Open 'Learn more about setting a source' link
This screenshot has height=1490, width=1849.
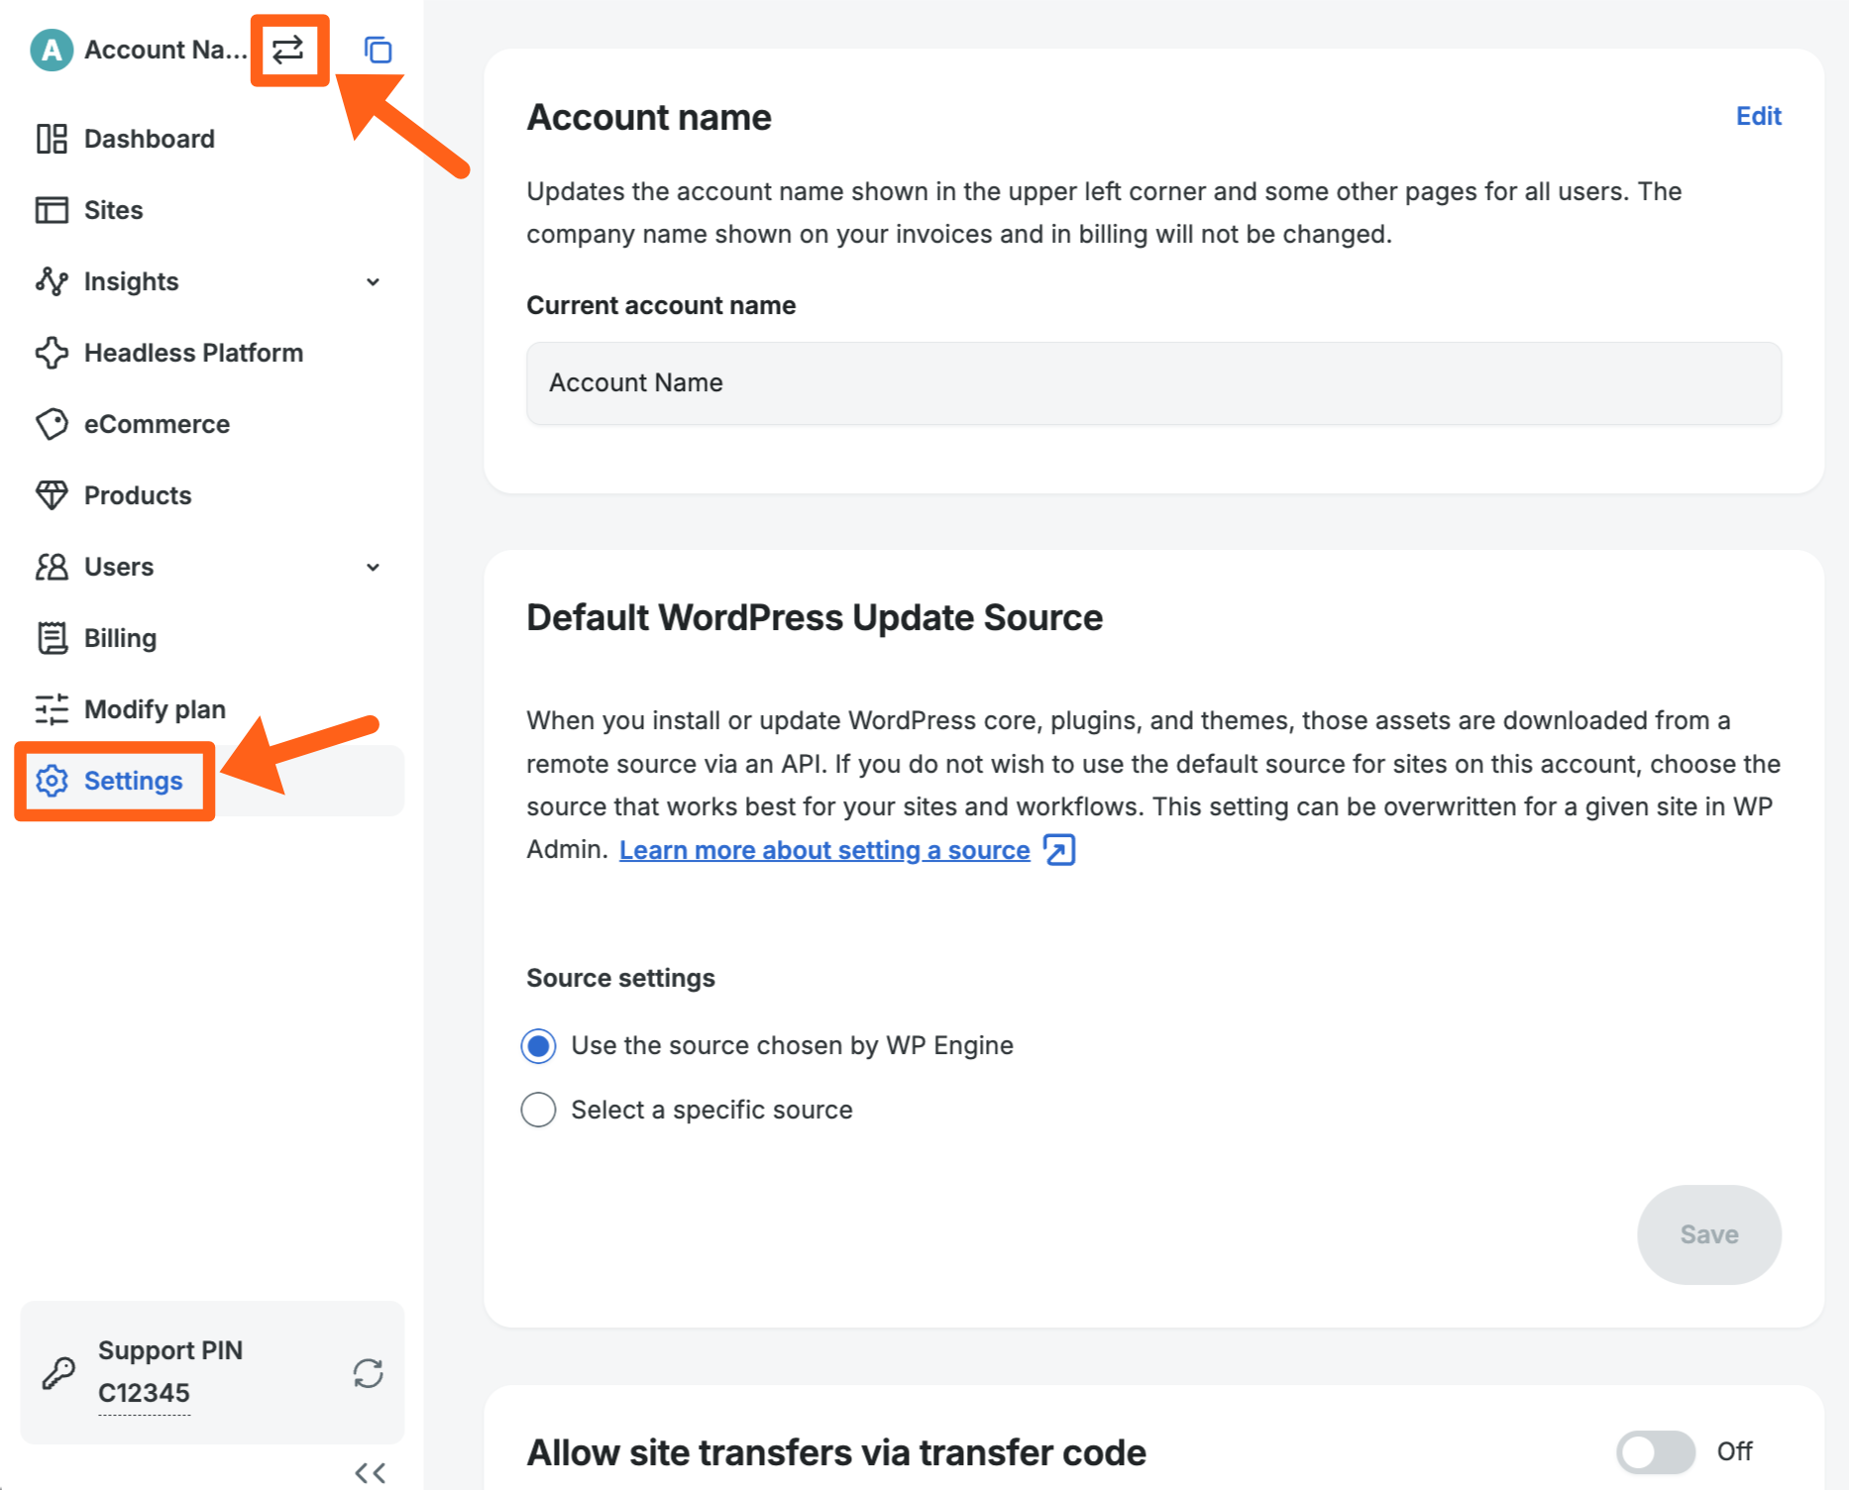click(824, 850)
